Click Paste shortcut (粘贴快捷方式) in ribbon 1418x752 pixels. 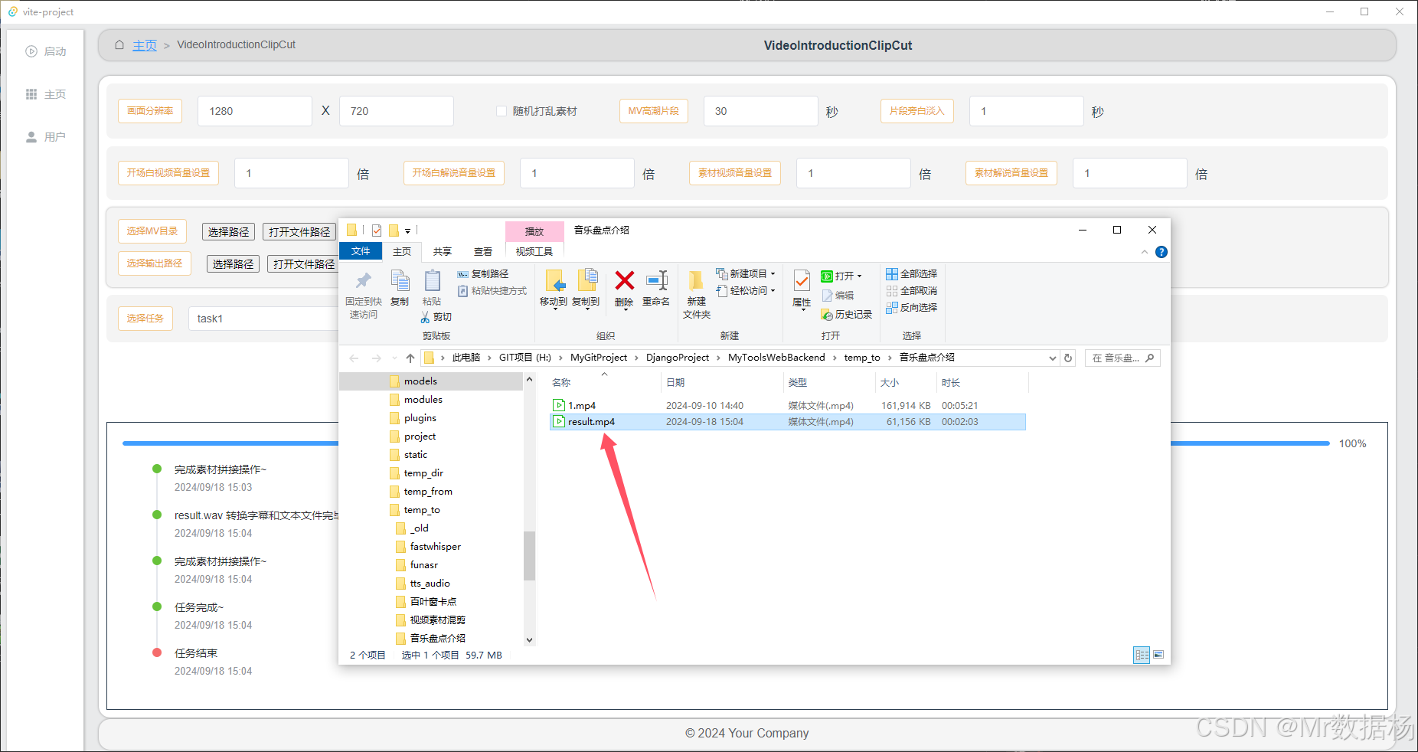click(x=492, y=291)
